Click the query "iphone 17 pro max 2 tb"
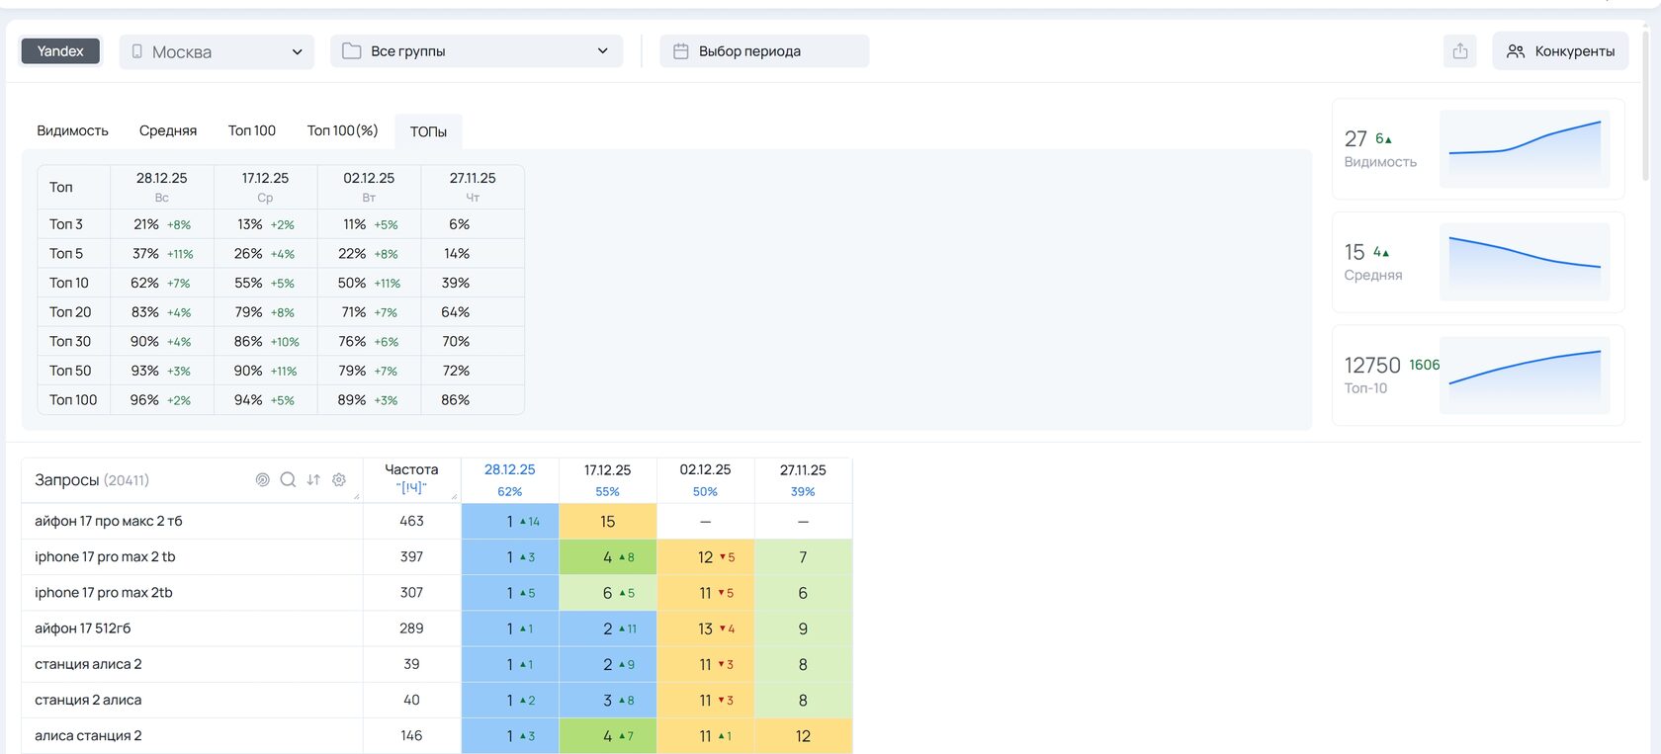 [105, 556]
